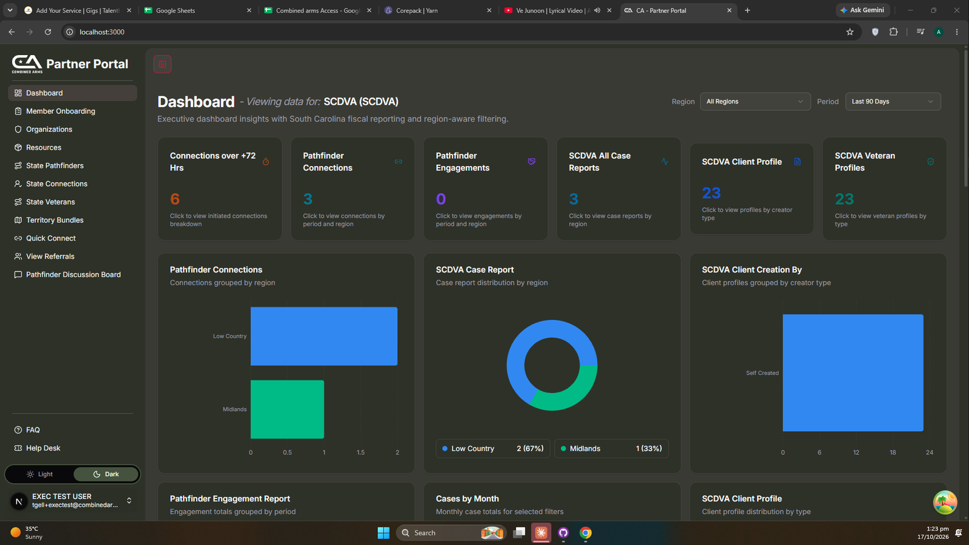969x545 pixels.
Task: Open the SCDVA All Case Reports card
Action: click(619, 189)
